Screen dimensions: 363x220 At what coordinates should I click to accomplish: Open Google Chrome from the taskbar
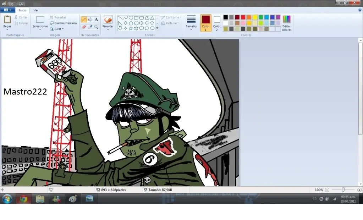click(23, 199)
